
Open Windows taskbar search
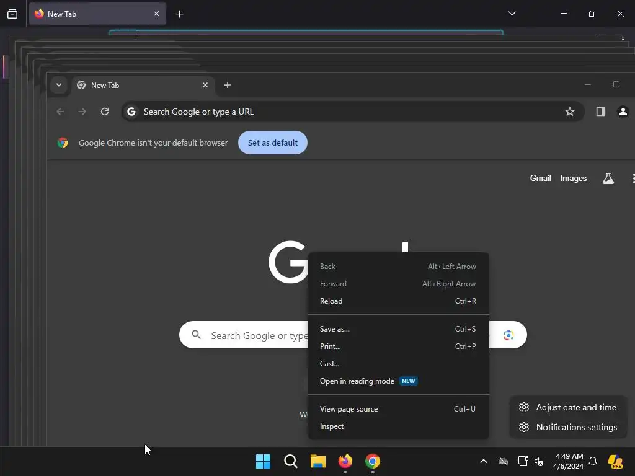pyautogui.click(x=291, y=461)
